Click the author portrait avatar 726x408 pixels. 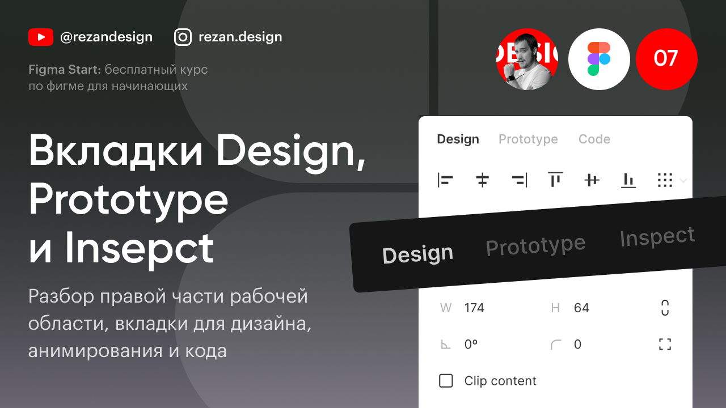point(527,59)
